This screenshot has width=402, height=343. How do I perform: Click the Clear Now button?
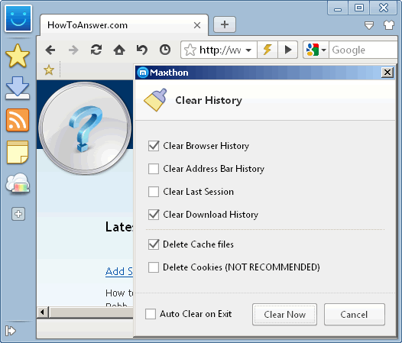(x=284, y=314)
